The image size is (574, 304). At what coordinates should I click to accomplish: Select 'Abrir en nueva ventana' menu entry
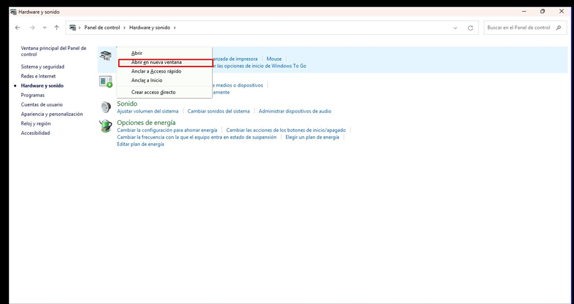pyautogui.click(x=156, y=62)
